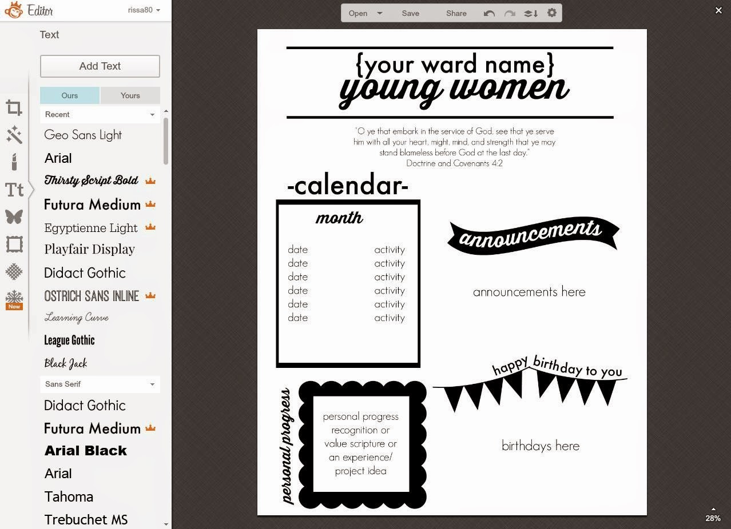Choose the Black Jack font
The image size is (731, 529).
[x=66, y=363]
